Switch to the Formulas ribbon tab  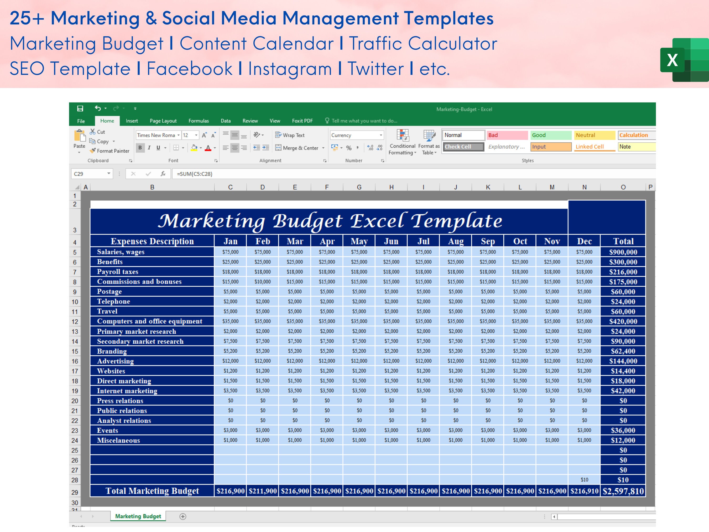(x=199, y=121)
